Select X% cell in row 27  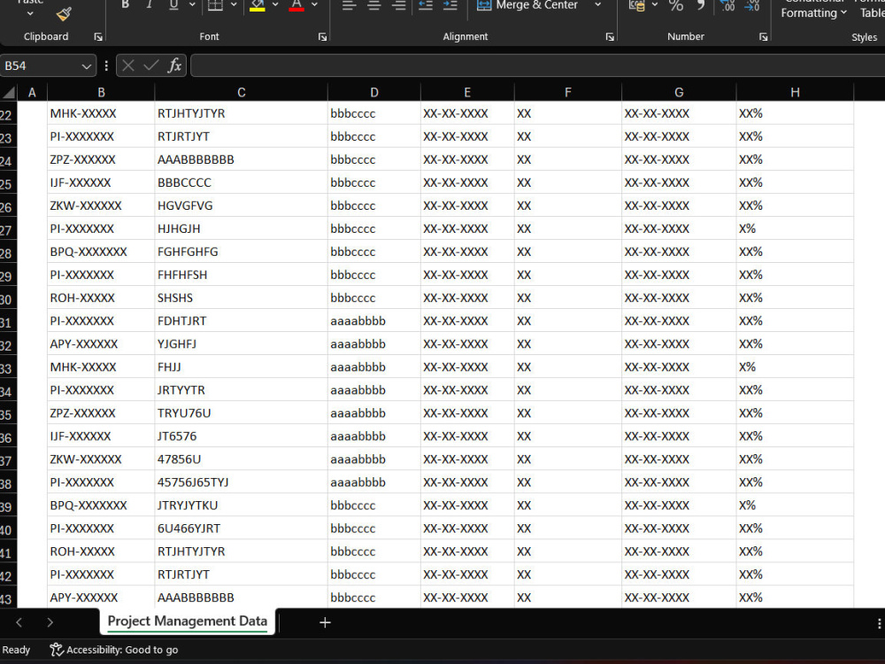click(x=795, y=228)
